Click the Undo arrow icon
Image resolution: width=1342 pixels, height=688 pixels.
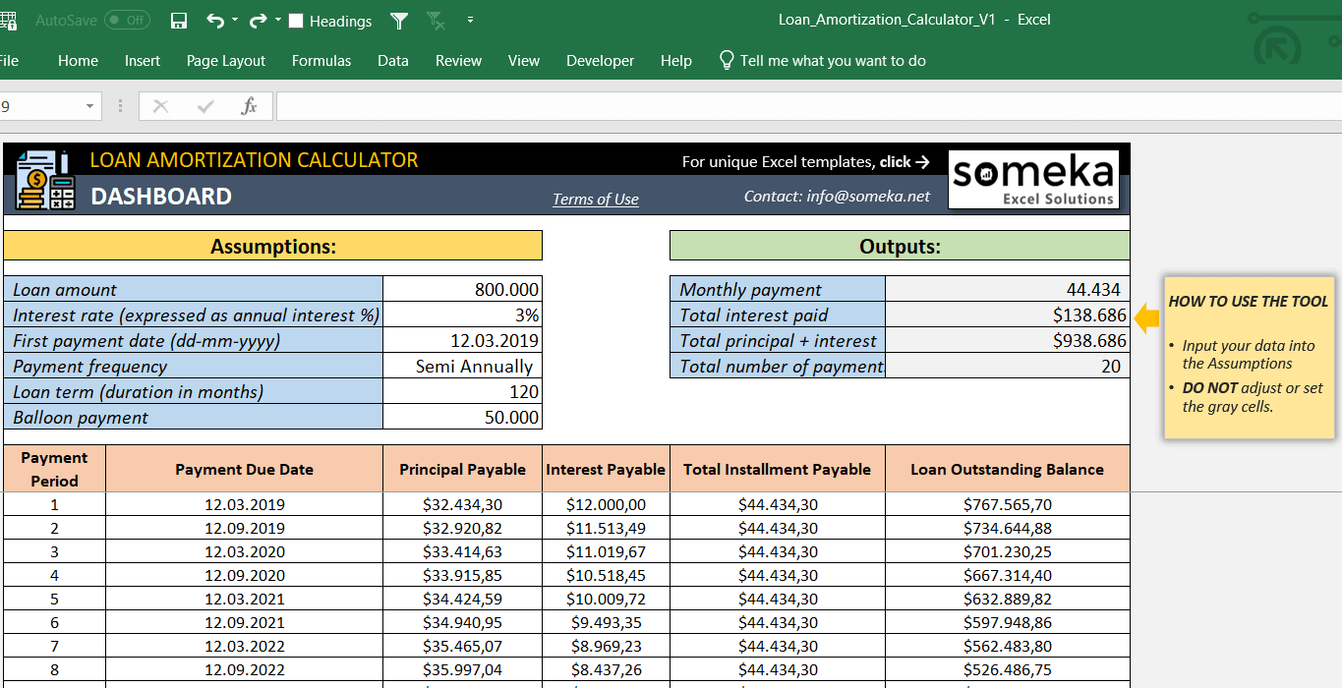tap(215, 21)
